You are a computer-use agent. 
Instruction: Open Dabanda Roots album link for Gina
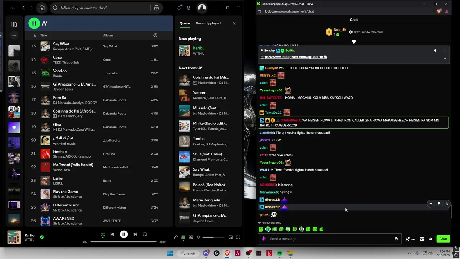tap(114, 127)
